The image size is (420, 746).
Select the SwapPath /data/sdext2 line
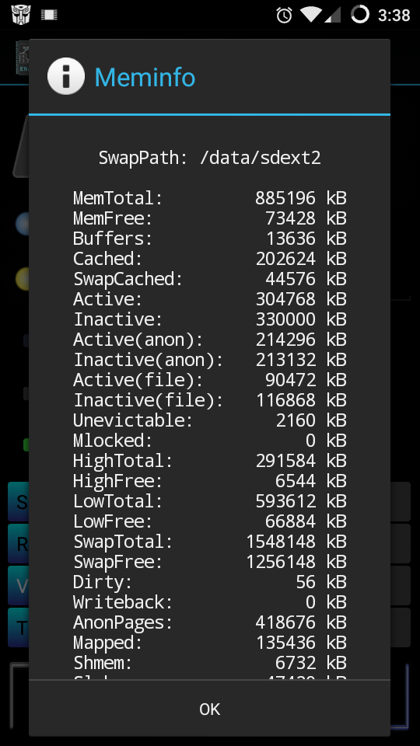coord(209,158)
